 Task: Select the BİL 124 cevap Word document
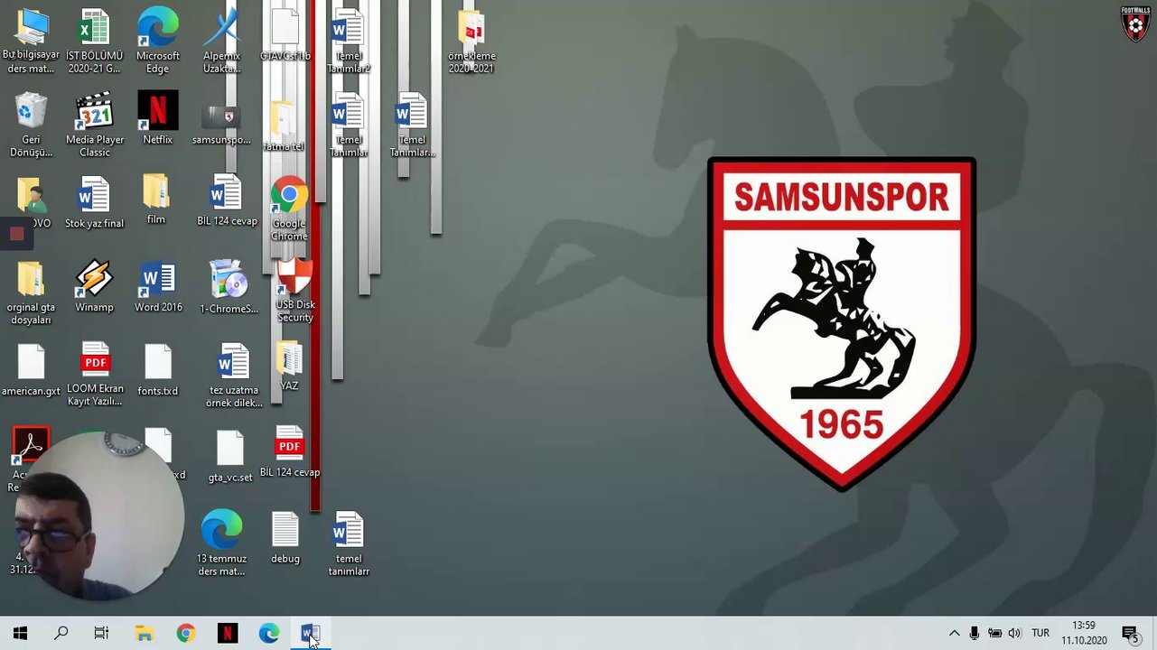coord(227,200)
